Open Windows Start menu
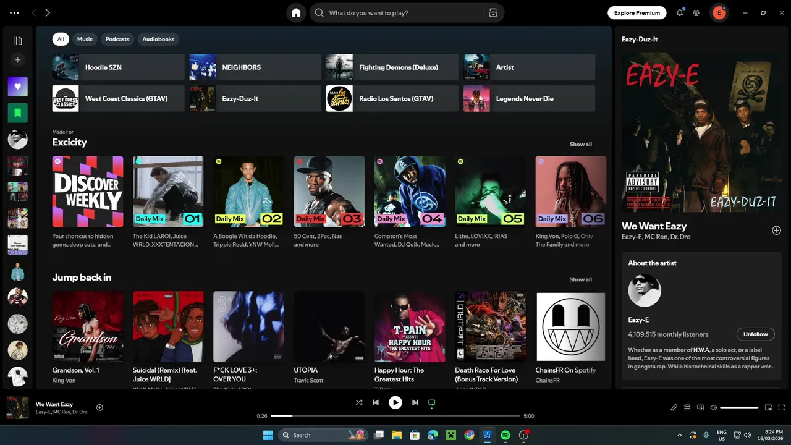 268,435
